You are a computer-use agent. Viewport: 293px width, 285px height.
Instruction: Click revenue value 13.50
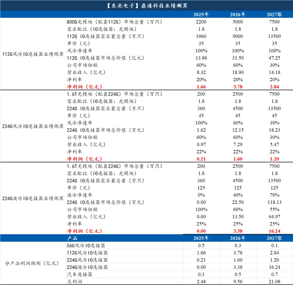[238, 217]
